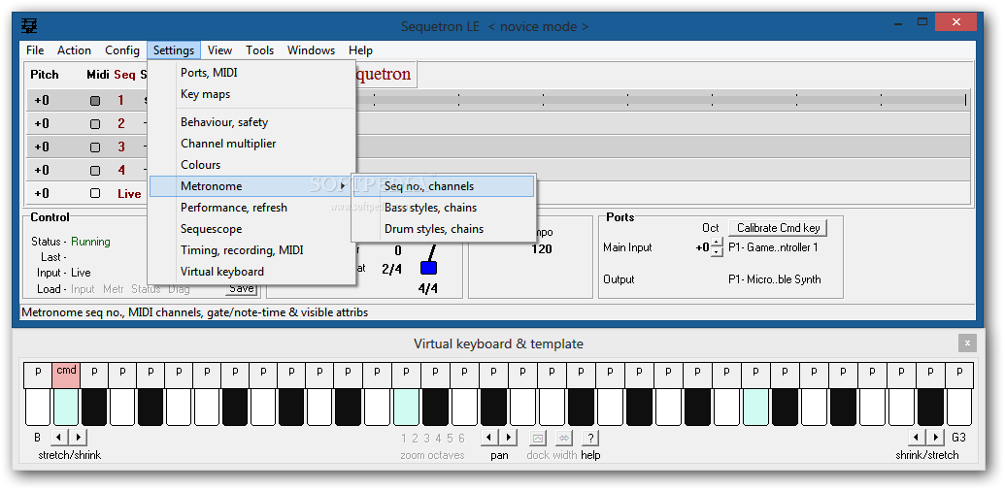This screenshot has width=1005, height=490.
Task: Click the Sequetron app icon in title bar
Action: tap(29, 25)
